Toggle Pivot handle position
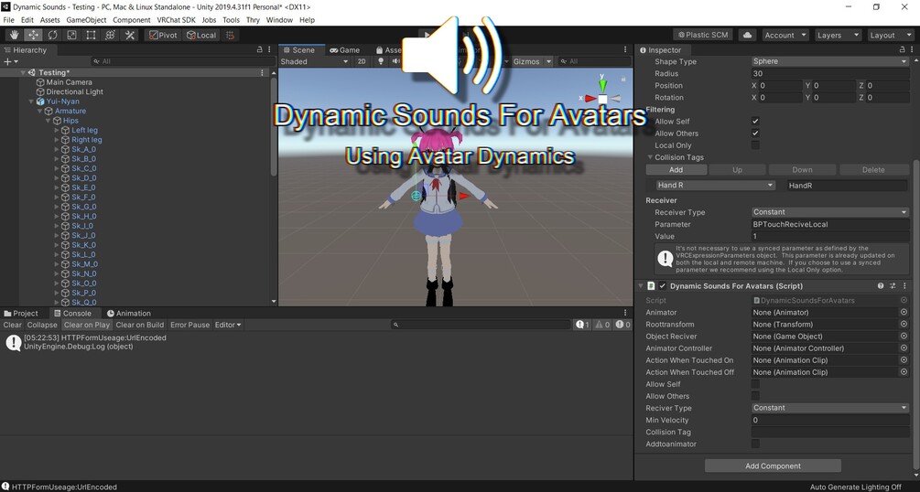 click(163, 35)
